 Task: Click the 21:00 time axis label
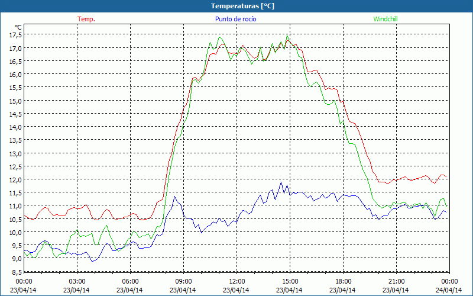tap(396, 282)
